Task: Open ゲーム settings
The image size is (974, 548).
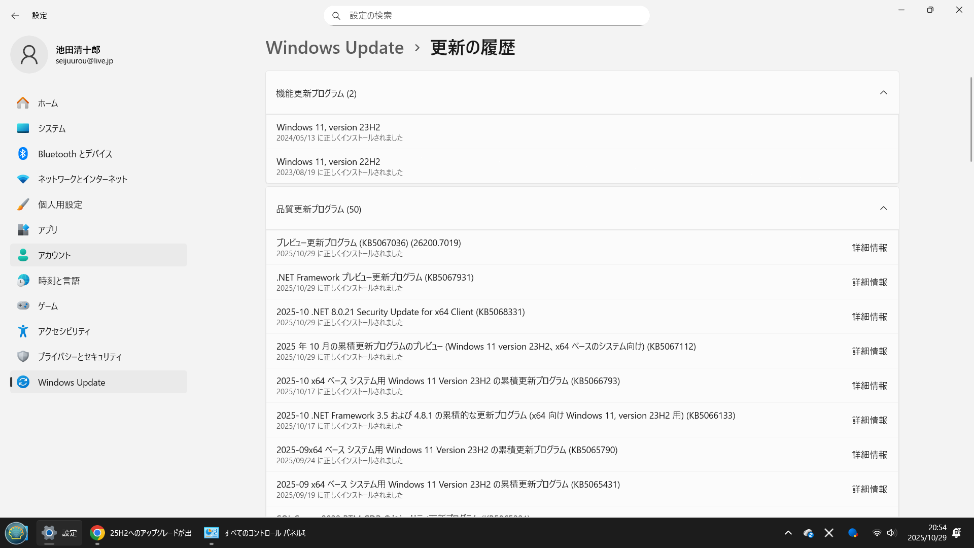Action: pyautogui.click(x=98, y=306)
